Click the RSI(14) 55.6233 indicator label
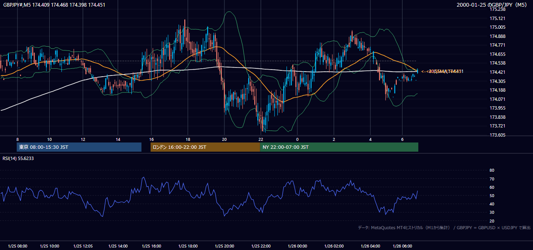The image size is (533, 250). tap(18, 158)
